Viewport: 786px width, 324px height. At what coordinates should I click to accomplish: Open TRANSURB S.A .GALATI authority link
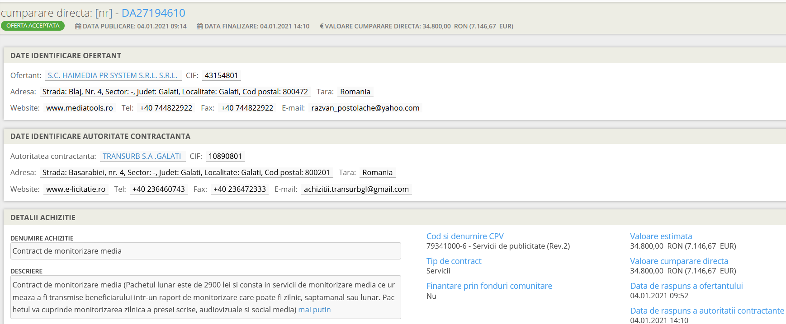tap(142, 156)
